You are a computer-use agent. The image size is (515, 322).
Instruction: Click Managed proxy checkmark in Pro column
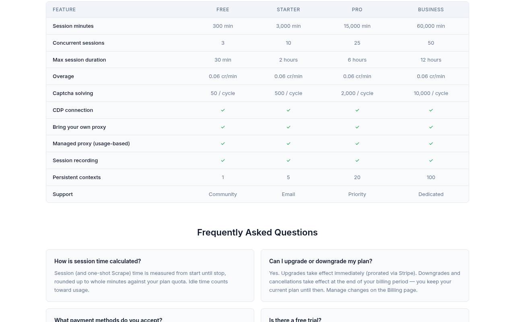(357, 143)
